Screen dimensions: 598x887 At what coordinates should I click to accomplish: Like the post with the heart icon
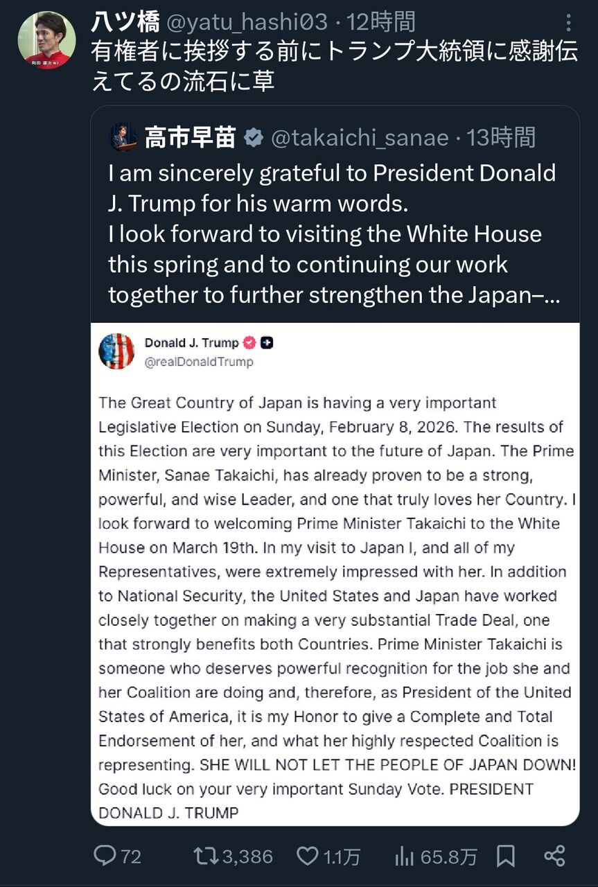tap(308, 857)
